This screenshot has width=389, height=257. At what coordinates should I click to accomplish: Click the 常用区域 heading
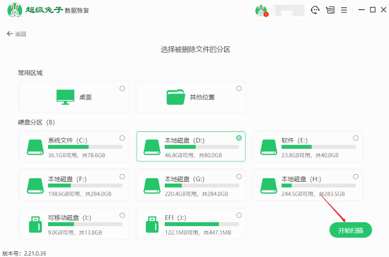point(30,73)
